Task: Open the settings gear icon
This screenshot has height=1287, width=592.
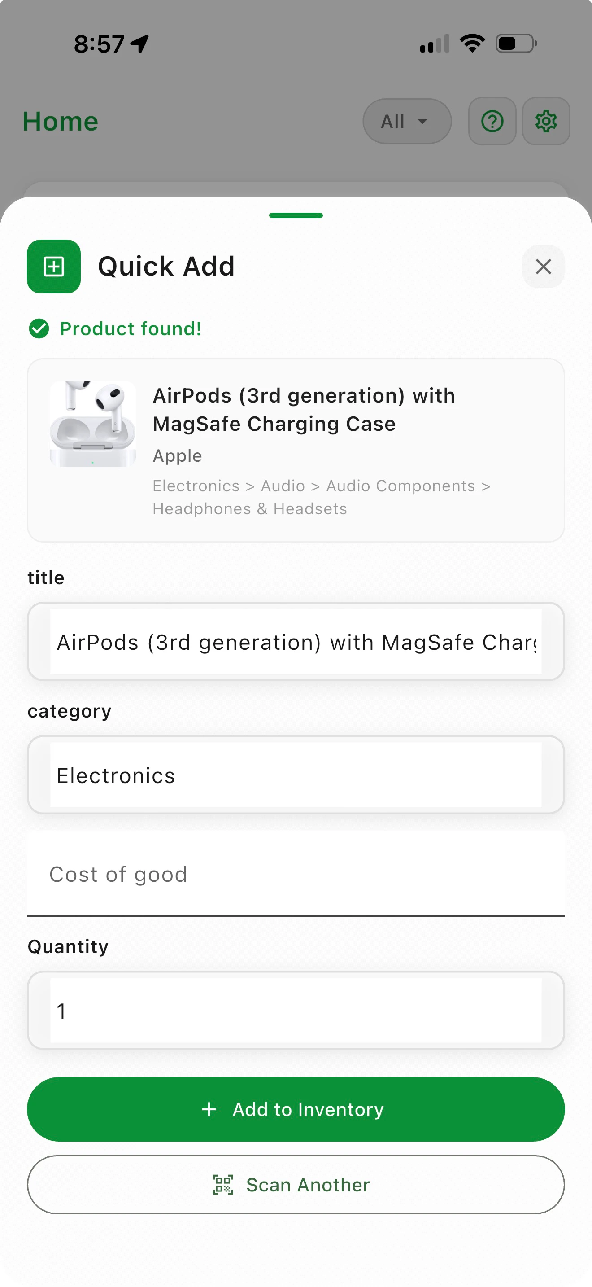Action: tap(546, 122)
